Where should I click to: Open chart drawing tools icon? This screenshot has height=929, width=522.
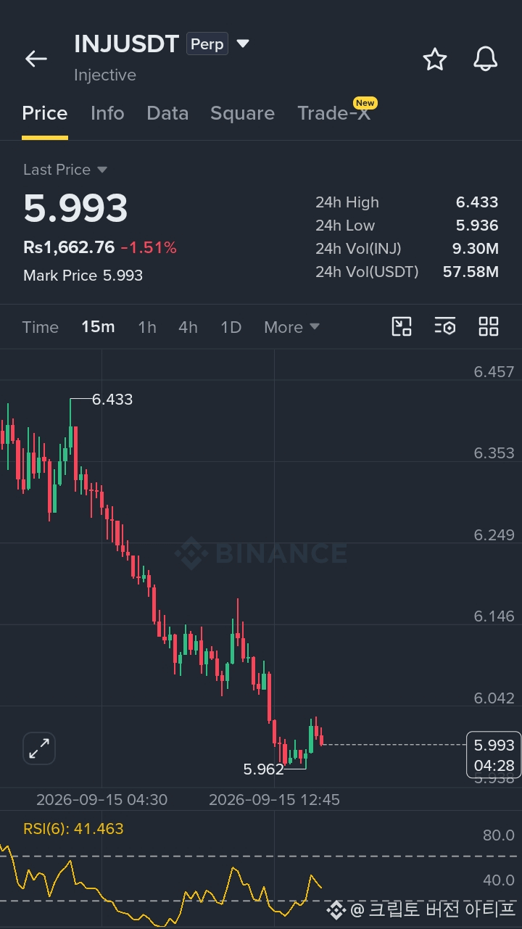pyautogui.click(x=402, y=326)
